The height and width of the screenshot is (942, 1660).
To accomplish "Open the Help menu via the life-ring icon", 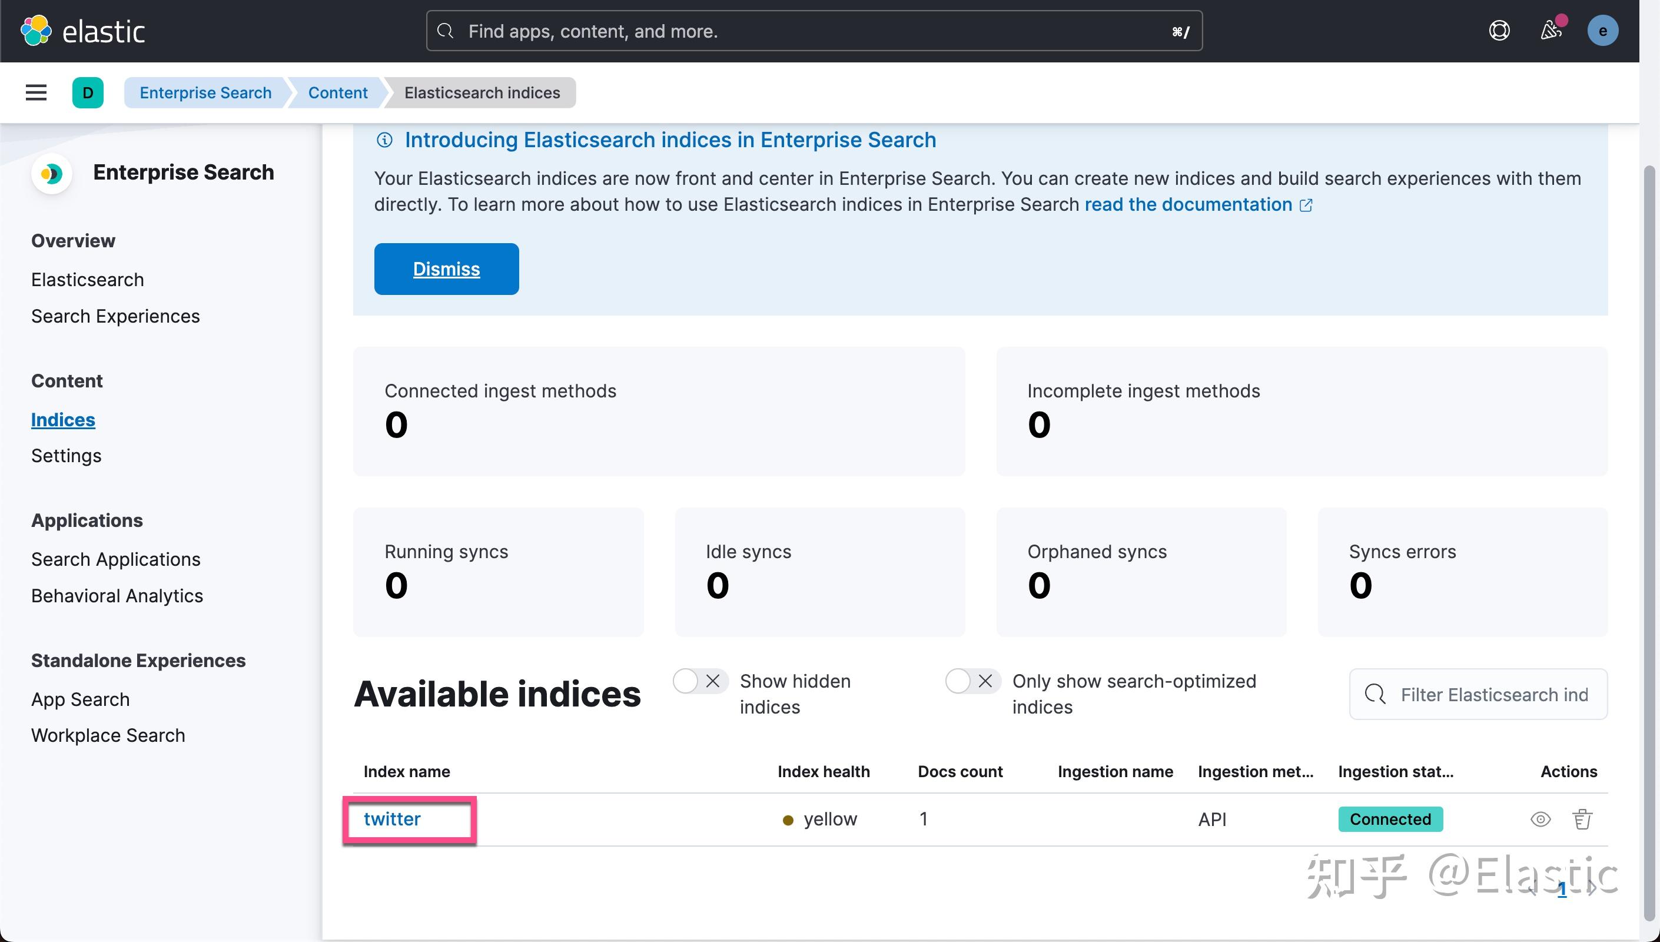I will tap(1499, 30).
